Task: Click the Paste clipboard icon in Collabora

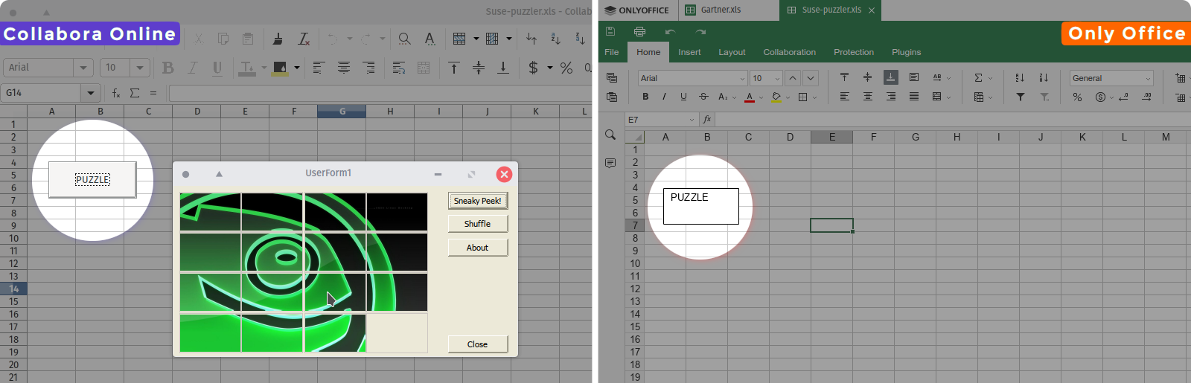Action: tap(248, 39)
